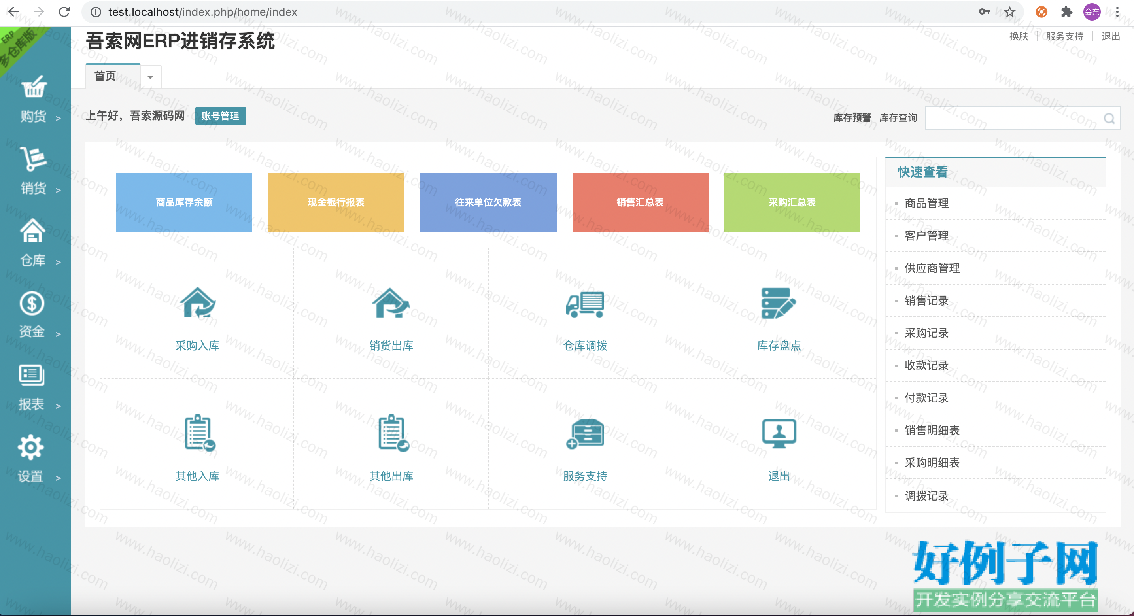Image resolution: width=1134 pixels, height=616 pixels.
Task: Open 销售记录 in quick view
Action: [926, 301]
